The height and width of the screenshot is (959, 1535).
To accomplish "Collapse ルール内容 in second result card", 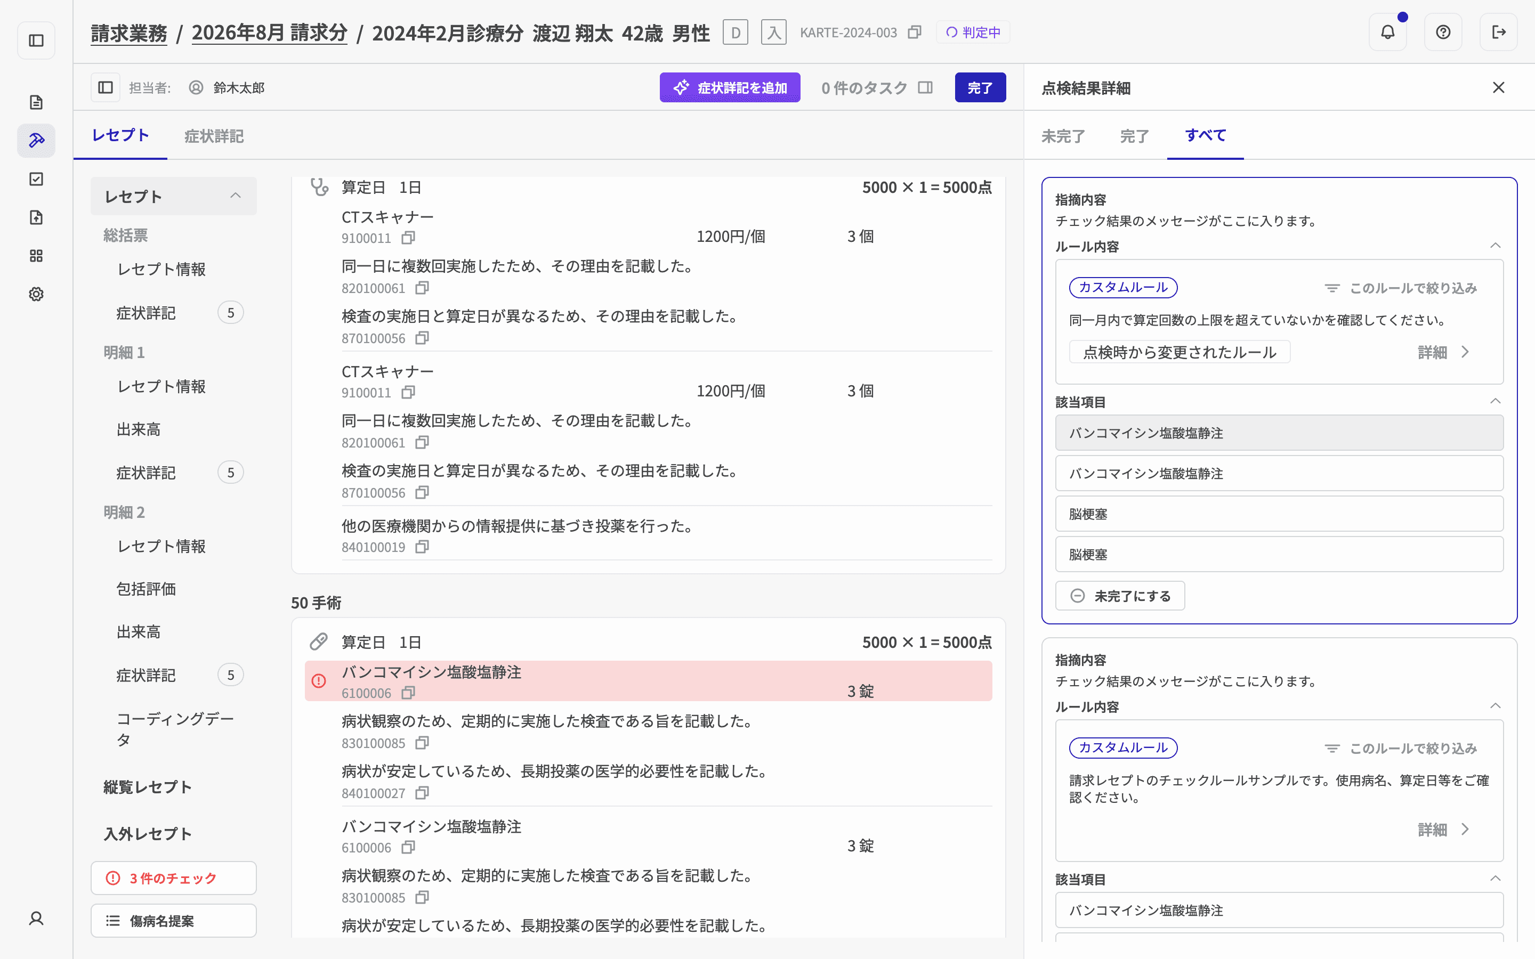I will [x=1495, y=706].
